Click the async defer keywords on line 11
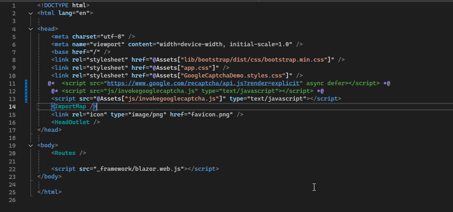Image resolution: width=453 pixels, height=212 pixels. pos(326,83)
